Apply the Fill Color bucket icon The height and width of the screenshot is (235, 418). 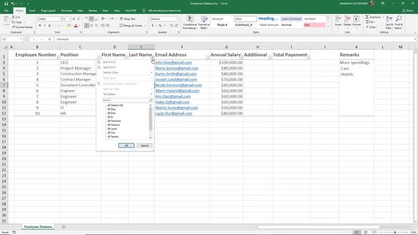coord(68,25)
